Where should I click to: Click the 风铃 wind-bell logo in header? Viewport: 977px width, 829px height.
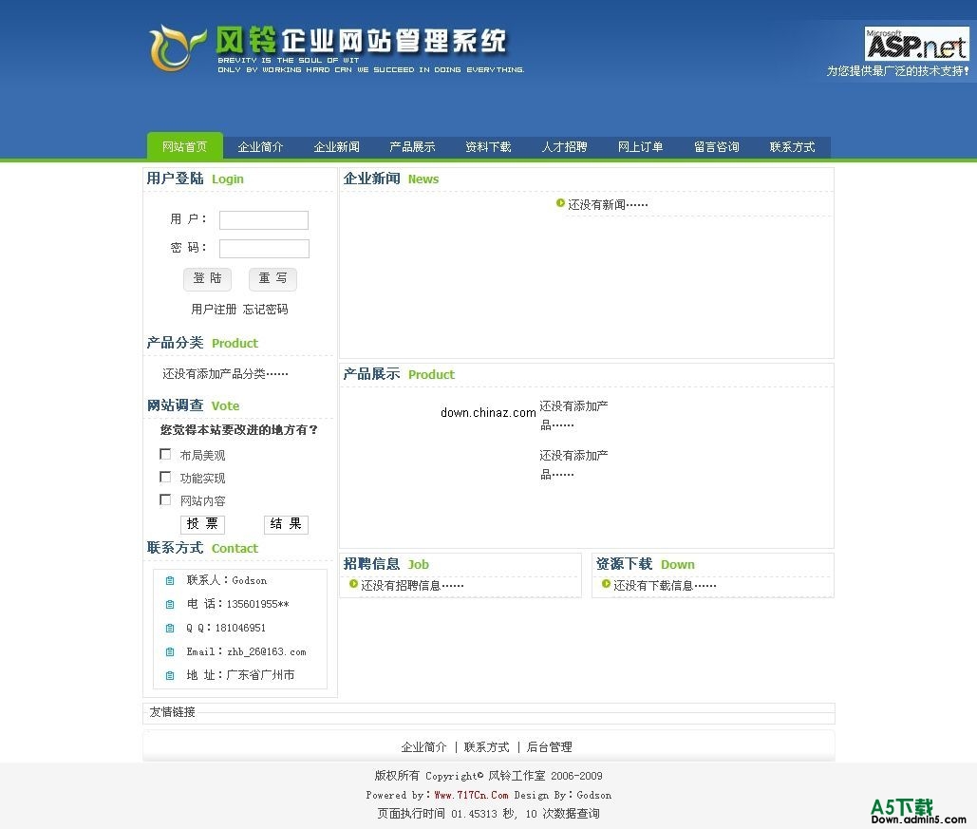(x=176, y=47)
